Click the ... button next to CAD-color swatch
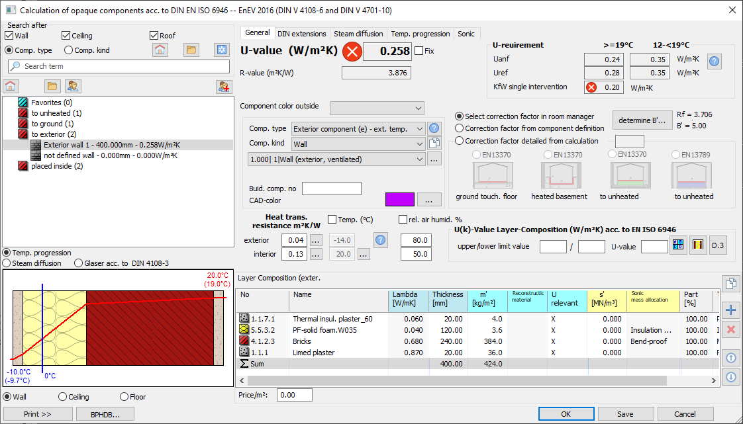This screenshot has height=424, width=743. [x=429, y=200]
